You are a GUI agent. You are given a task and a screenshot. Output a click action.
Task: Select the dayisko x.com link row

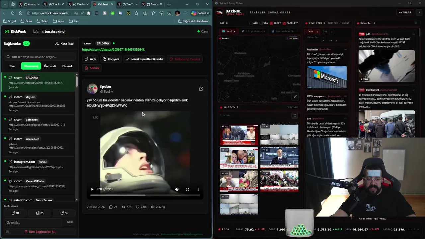pos(38,103)
